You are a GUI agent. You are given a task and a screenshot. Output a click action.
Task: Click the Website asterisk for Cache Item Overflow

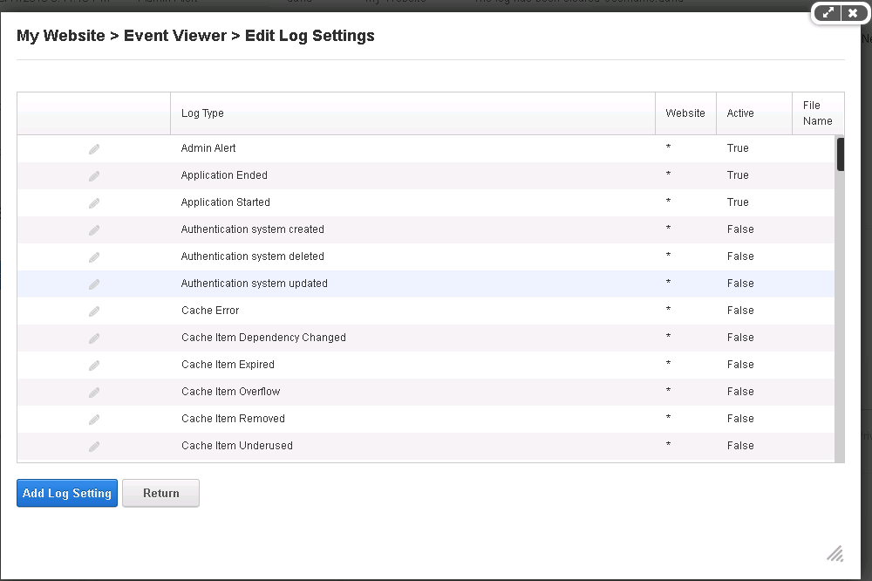(668, 390)
